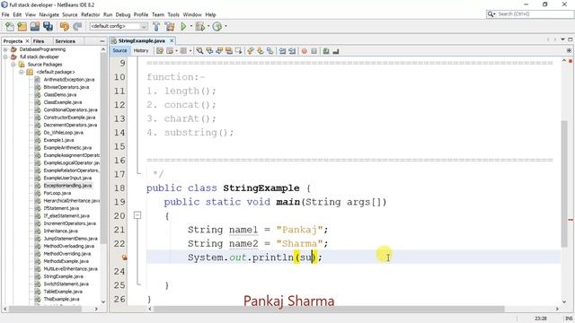Open the Debug menu
This screenshot has height=323, width=575.
123,14
